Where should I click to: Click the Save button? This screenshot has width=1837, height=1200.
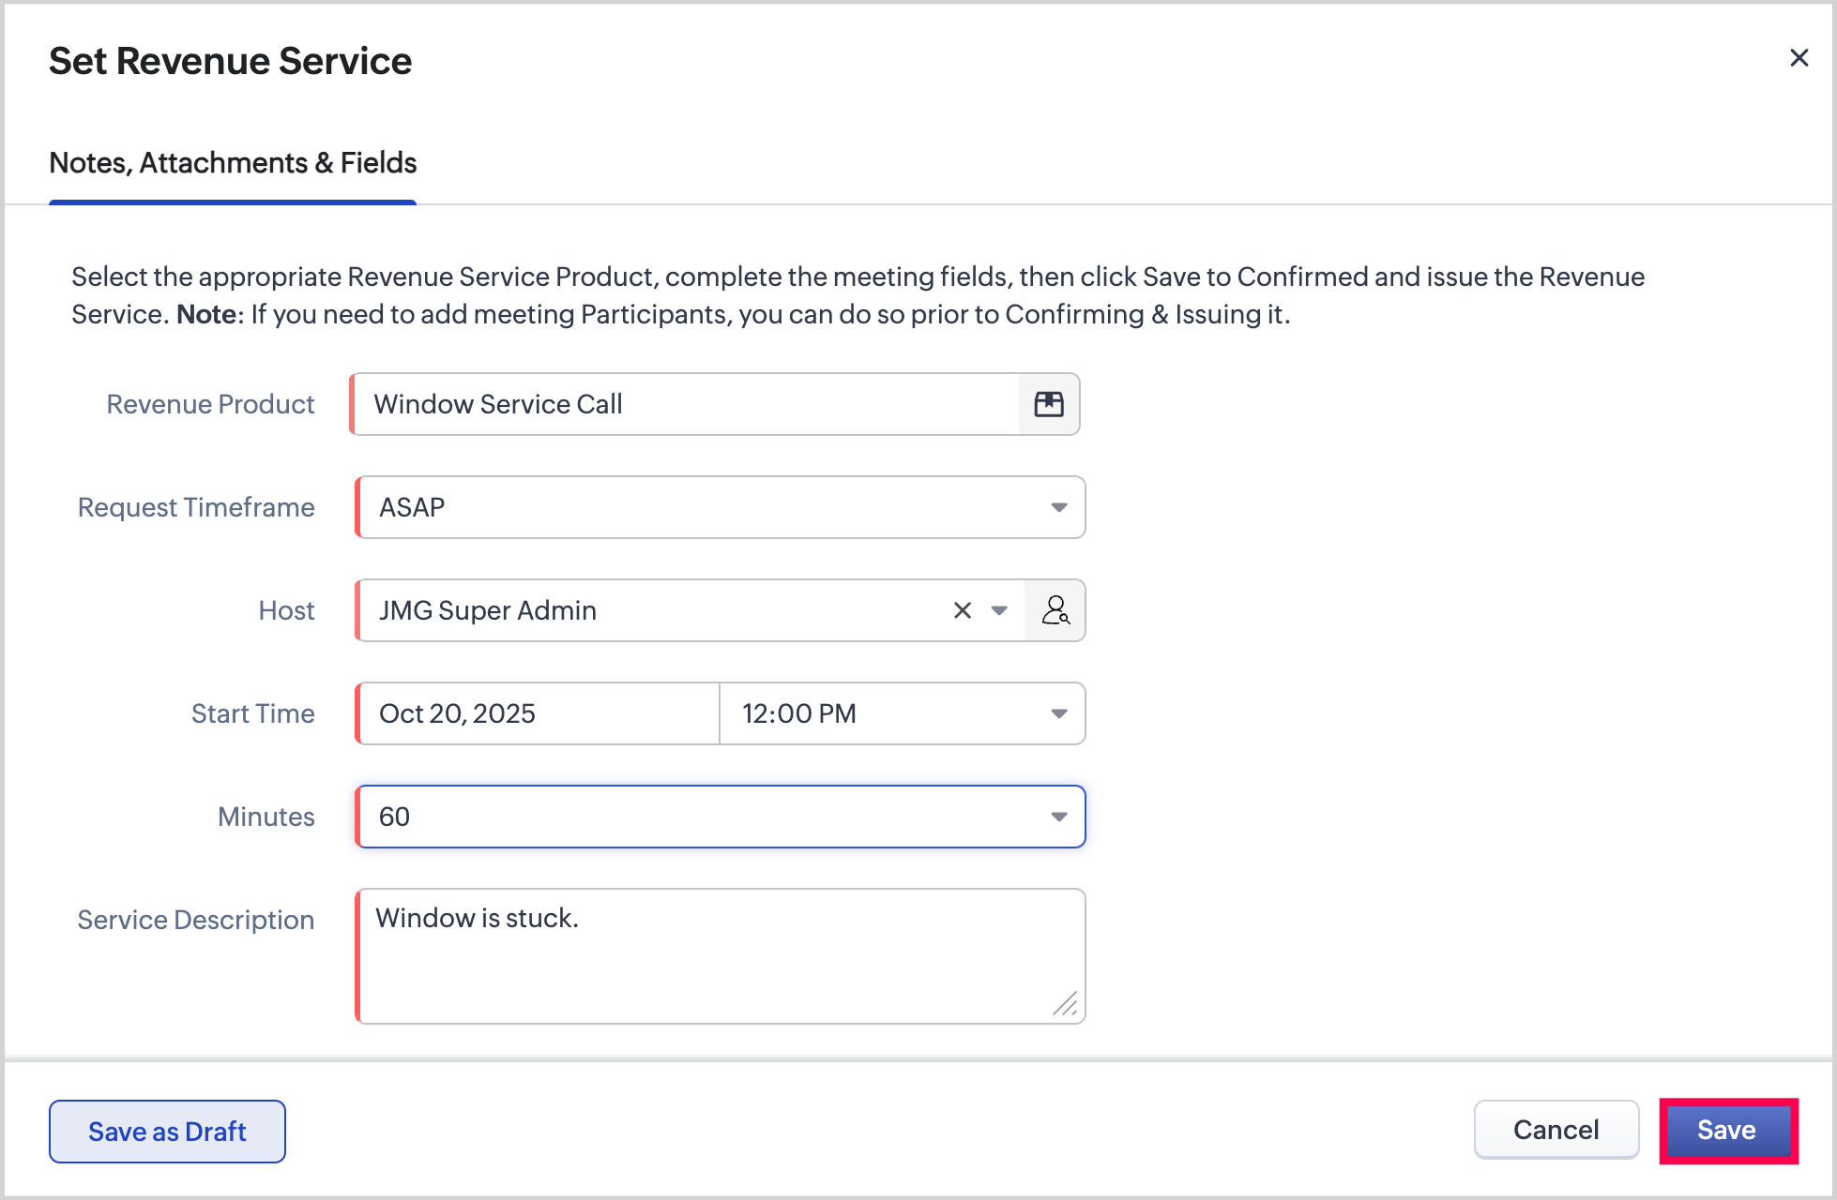1727,1130
